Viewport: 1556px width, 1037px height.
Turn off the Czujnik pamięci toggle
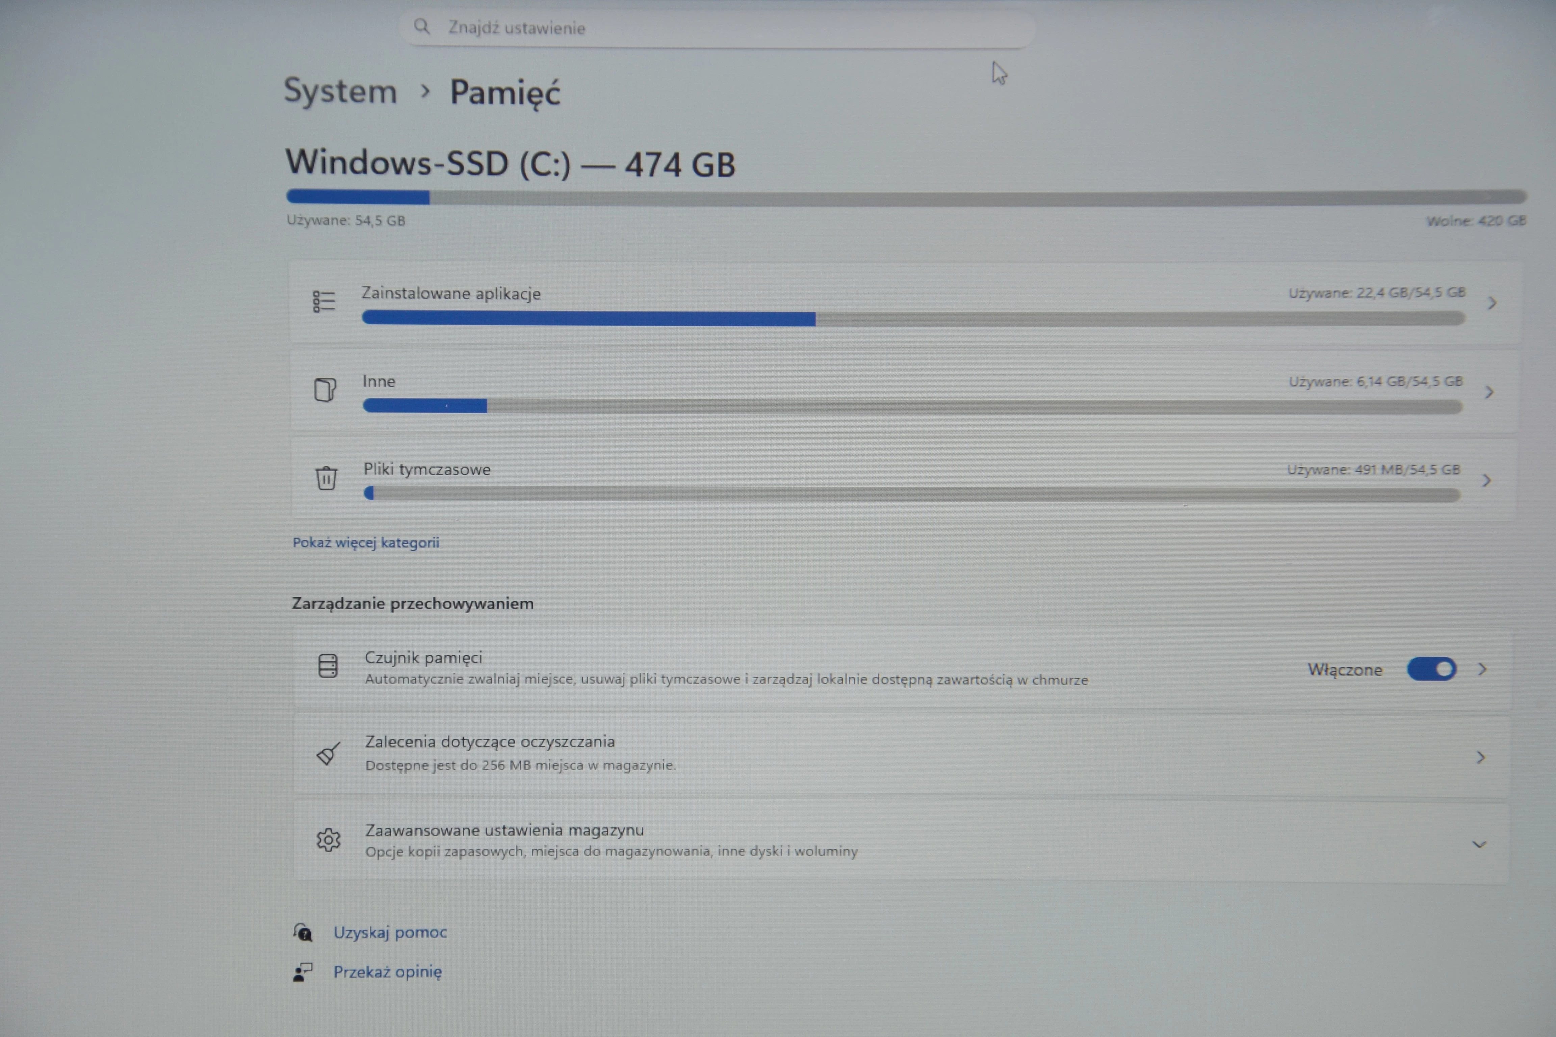1431,669
